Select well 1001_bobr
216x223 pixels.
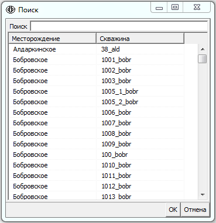pyautogui.click(x=116, y=60)
